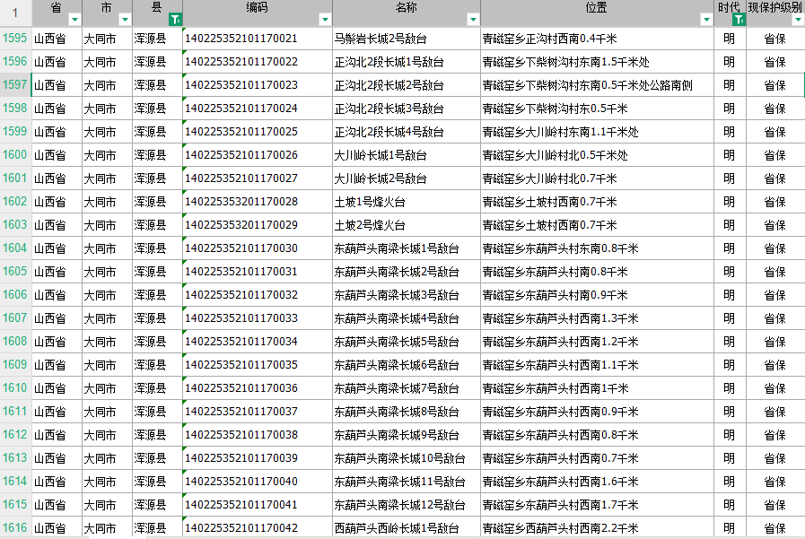Select cell 青磁窑乡东葫芦头村南0.9千米

597,295
